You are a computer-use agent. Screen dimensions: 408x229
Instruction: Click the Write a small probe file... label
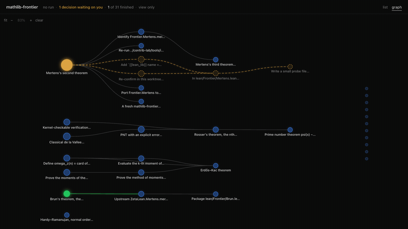point(290,72)
